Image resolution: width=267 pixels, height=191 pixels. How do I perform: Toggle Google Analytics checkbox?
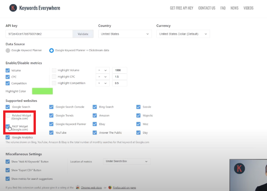(x=8, y=137)
